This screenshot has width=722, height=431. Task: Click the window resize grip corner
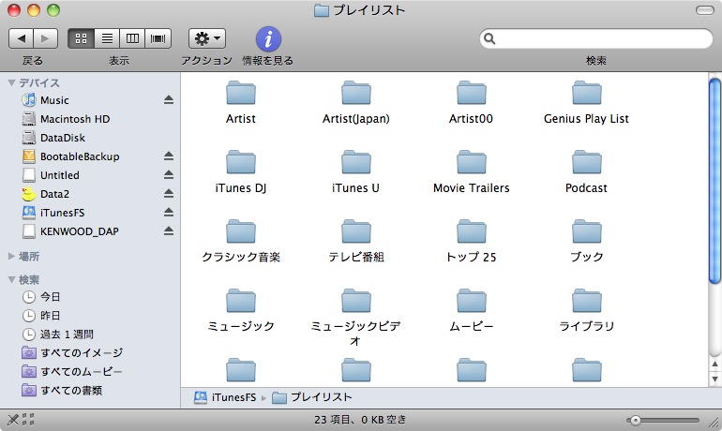714,424
